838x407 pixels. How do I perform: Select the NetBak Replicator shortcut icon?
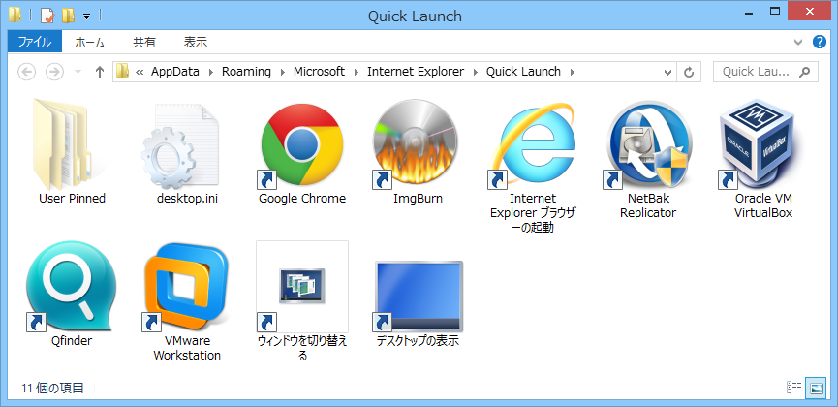click(648, 144)
